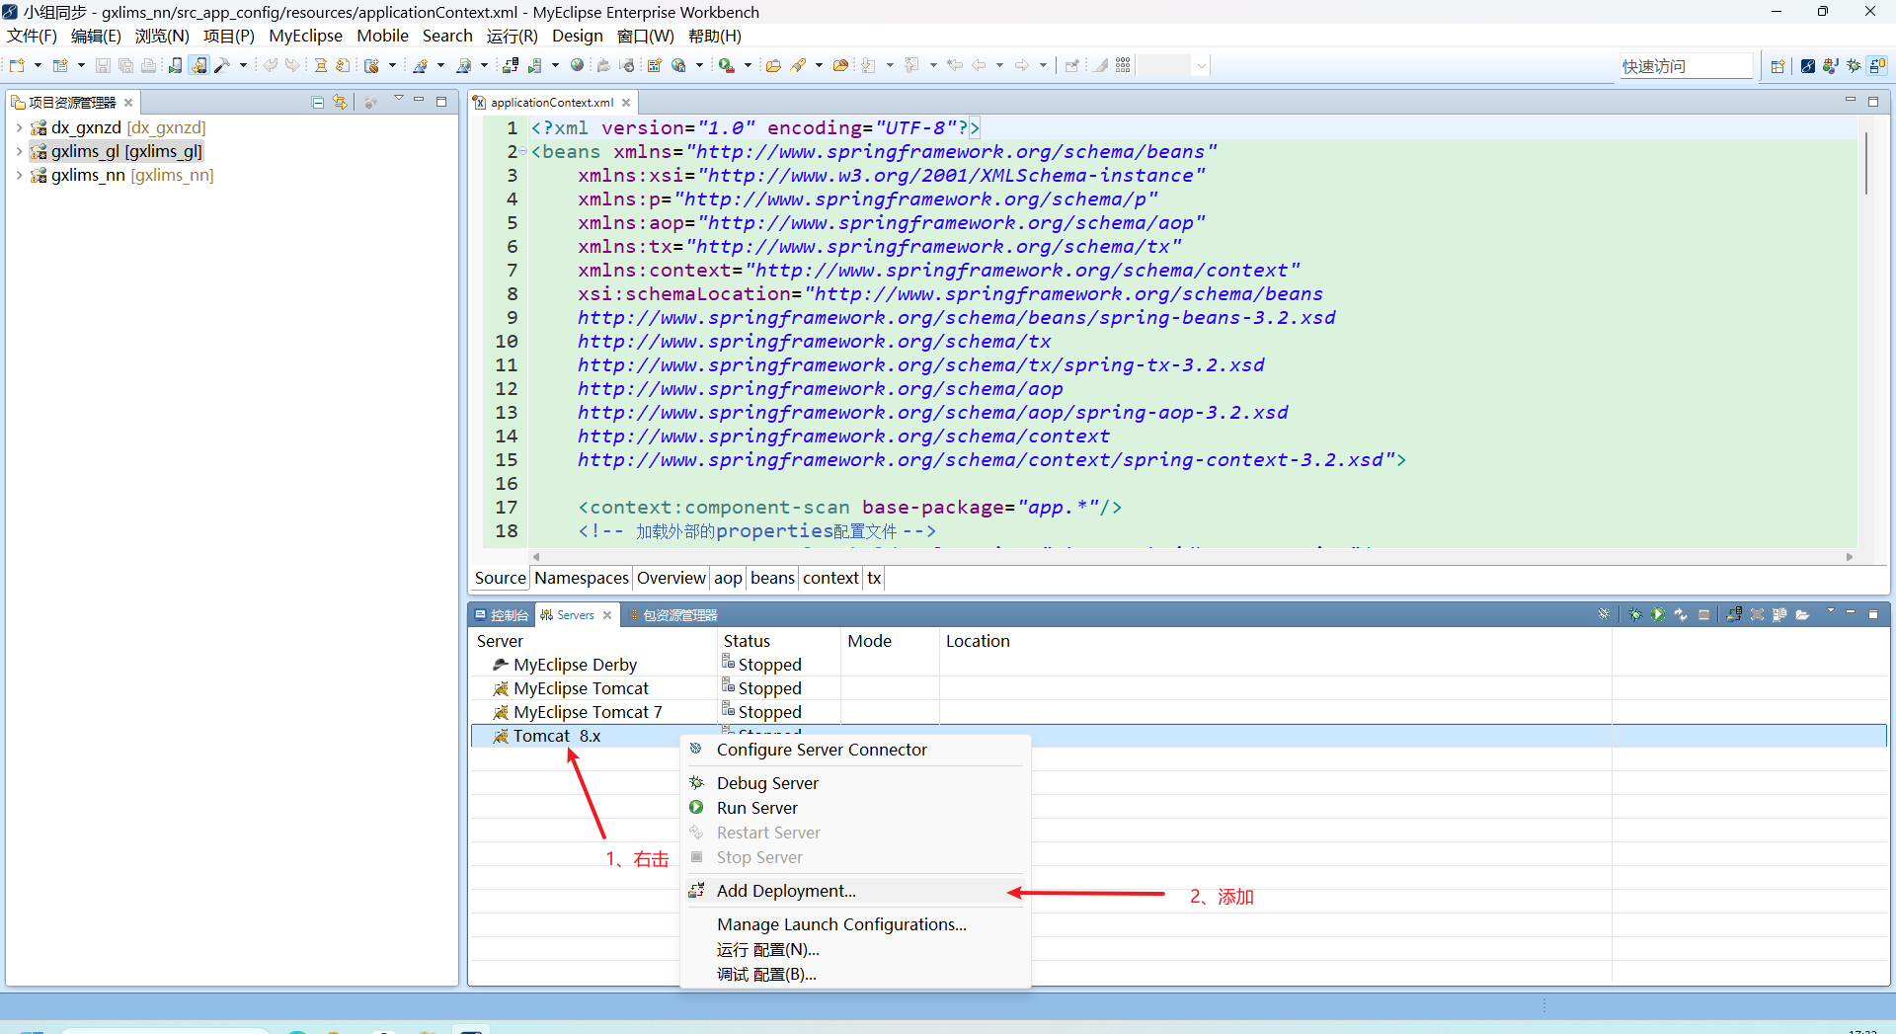Image resolution: width=1896 pixels, height=1034 pixels.
Task: Open the MyEclipse menu
Action: tap(305, 36)
